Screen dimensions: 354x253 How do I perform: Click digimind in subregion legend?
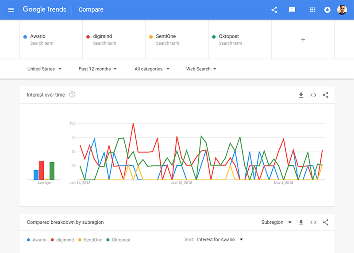62,240
